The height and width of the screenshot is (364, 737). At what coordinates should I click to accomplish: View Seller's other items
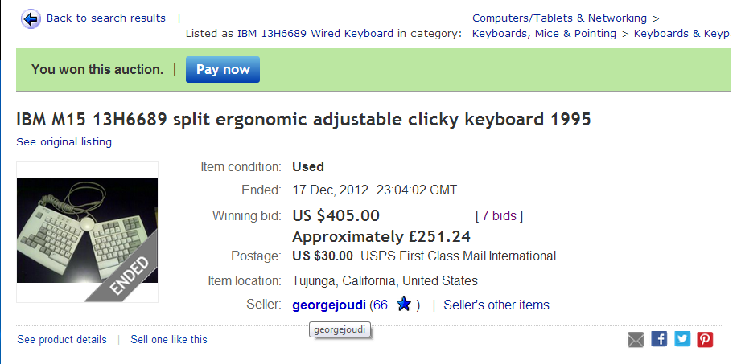coord(496,305)
